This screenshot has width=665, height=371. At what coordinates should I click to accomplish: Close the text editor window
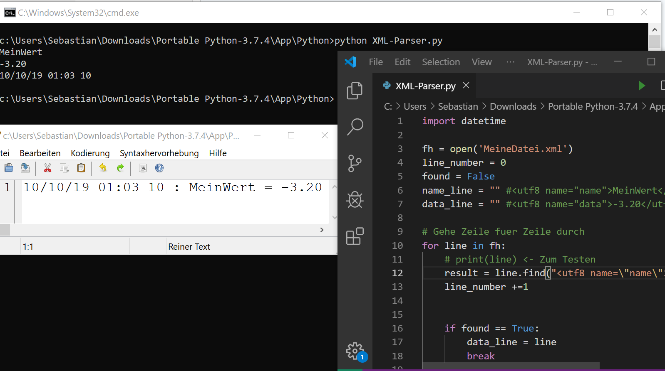(x=325, y=135)
